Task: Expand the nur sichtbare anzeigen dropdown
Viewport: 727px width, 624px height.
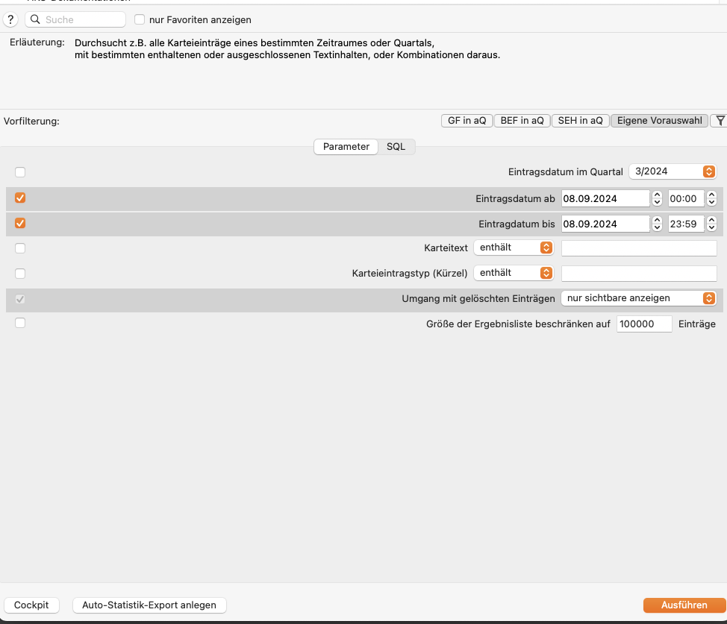Action: click(638, 298)
